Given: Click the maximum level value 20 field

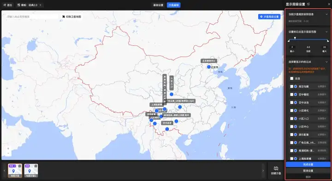Looking at the screenshot, I should (x=324, y=47).
